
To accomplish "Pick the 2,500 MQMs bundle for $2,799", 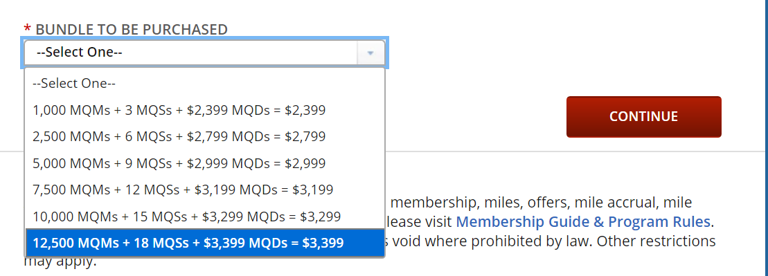I will tap(205, 136).
